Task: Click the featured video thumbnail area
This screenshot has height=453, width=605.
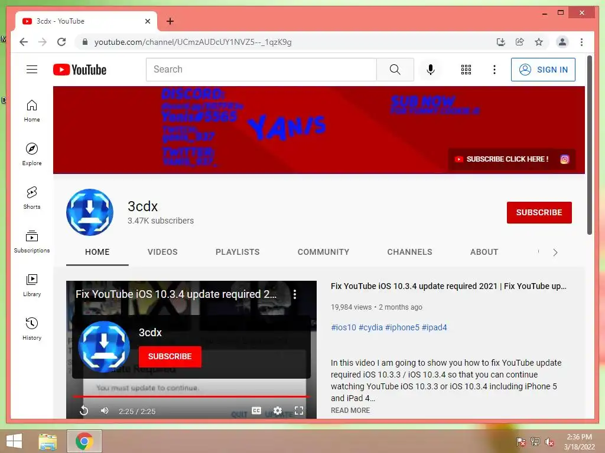Action: coord(191,349)
